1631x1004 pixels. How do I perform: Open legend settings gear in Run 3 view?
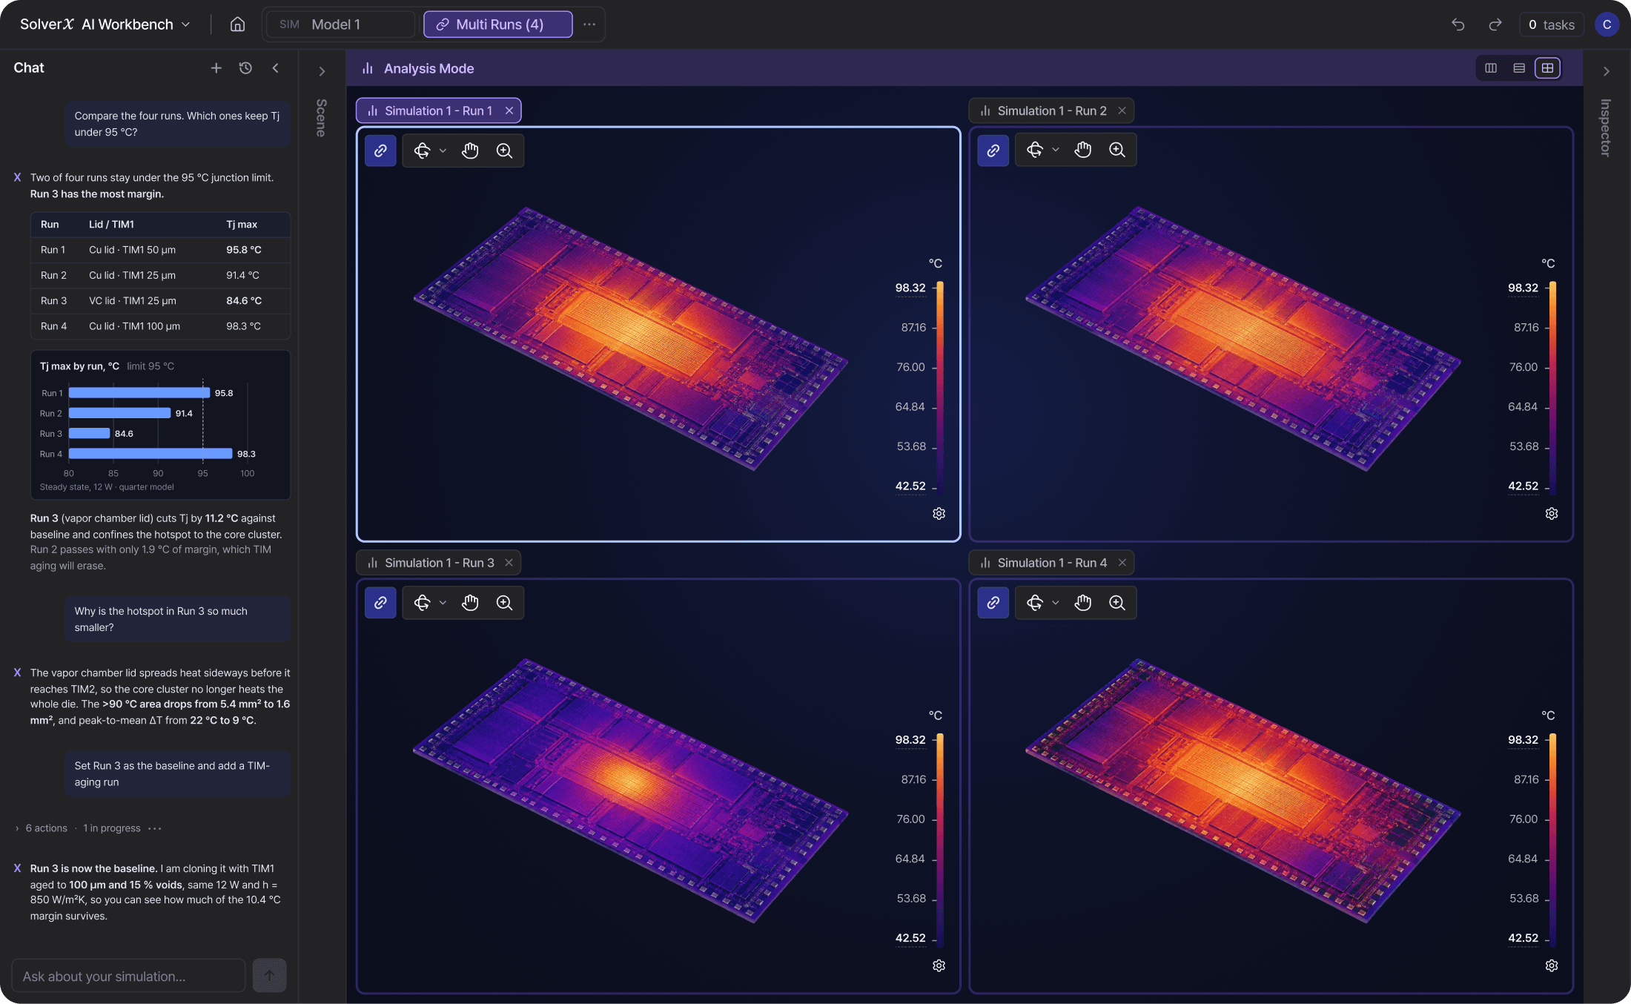(939, 966)
